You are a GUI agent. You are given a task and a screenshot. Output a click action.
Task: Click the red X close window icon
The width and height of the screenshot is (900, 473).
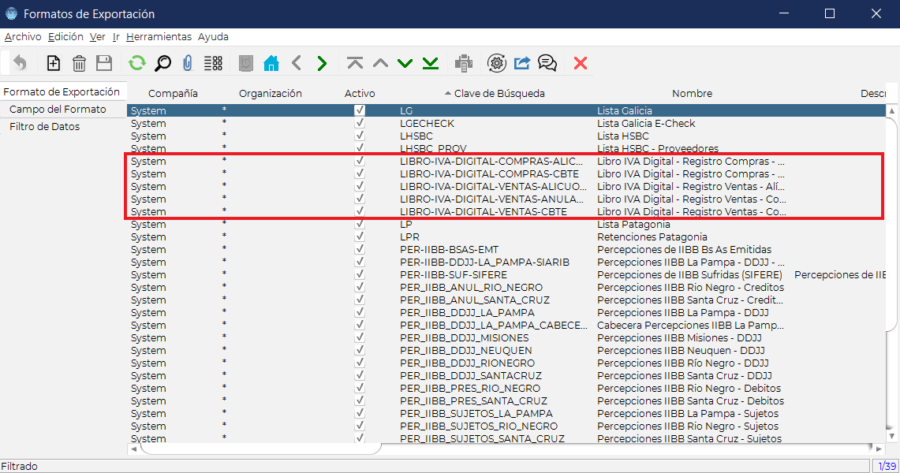coord(581,63)
